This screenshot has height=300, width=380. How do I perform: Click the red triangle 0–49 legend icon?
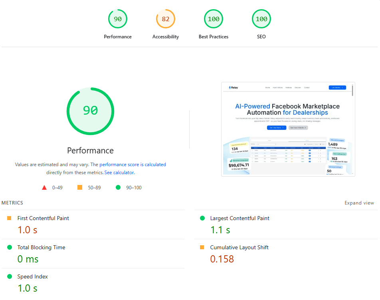tap(44, 187)
